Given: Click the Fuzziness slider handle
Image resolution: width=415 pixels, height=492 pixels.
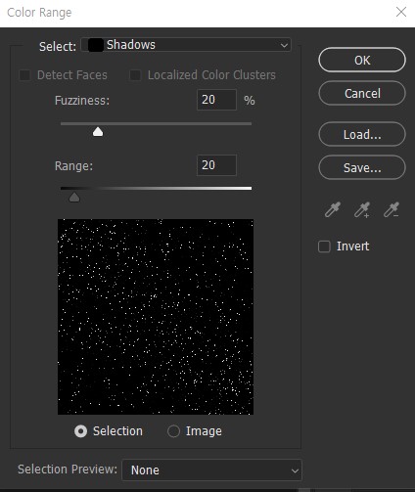Looking at the screenshot, I should click(x=98, y=132).
